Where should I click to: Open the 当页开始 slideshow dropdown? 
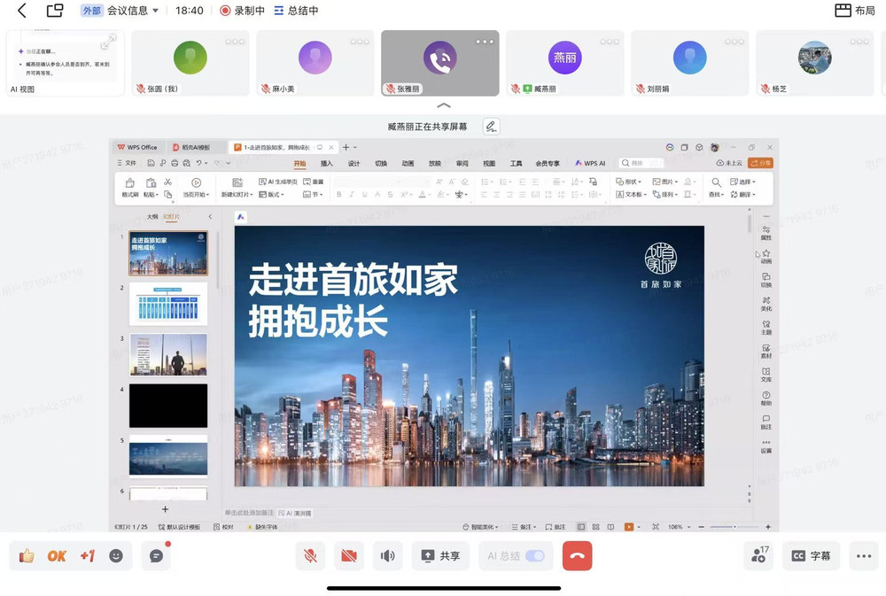click(x=196, y=194)
